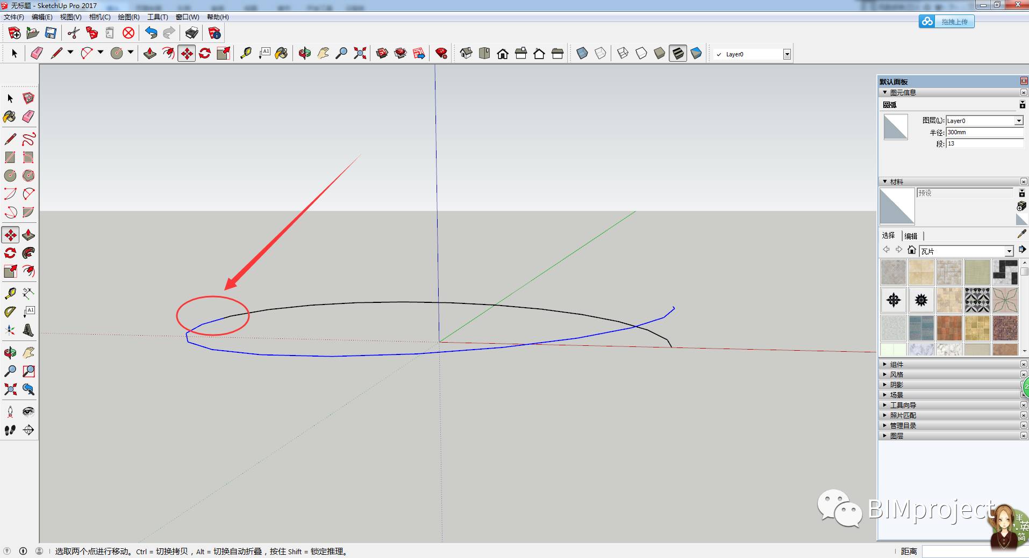
Task: Click the Undo arrow icon
Action: (x=151, y=33)
